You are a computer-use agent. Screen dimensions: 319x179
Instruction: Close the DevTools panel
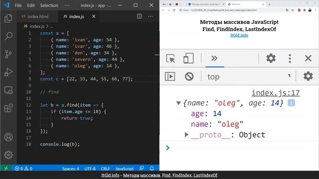308,58
